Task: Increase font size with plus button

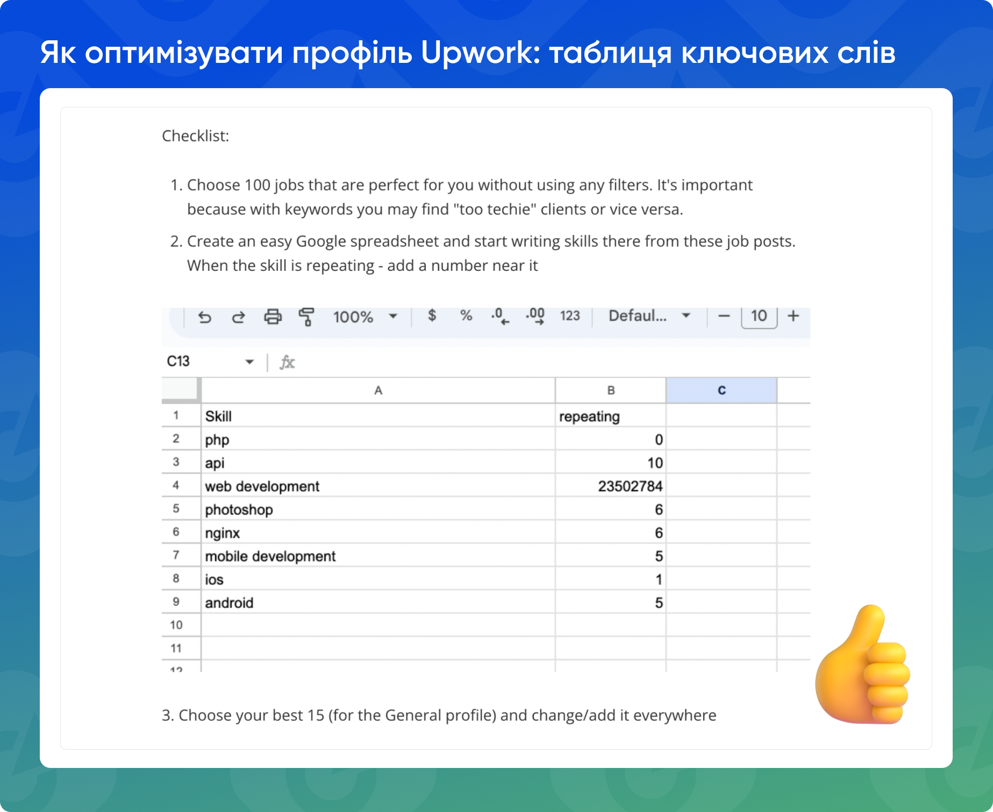Action: click(x=793, y=316)
